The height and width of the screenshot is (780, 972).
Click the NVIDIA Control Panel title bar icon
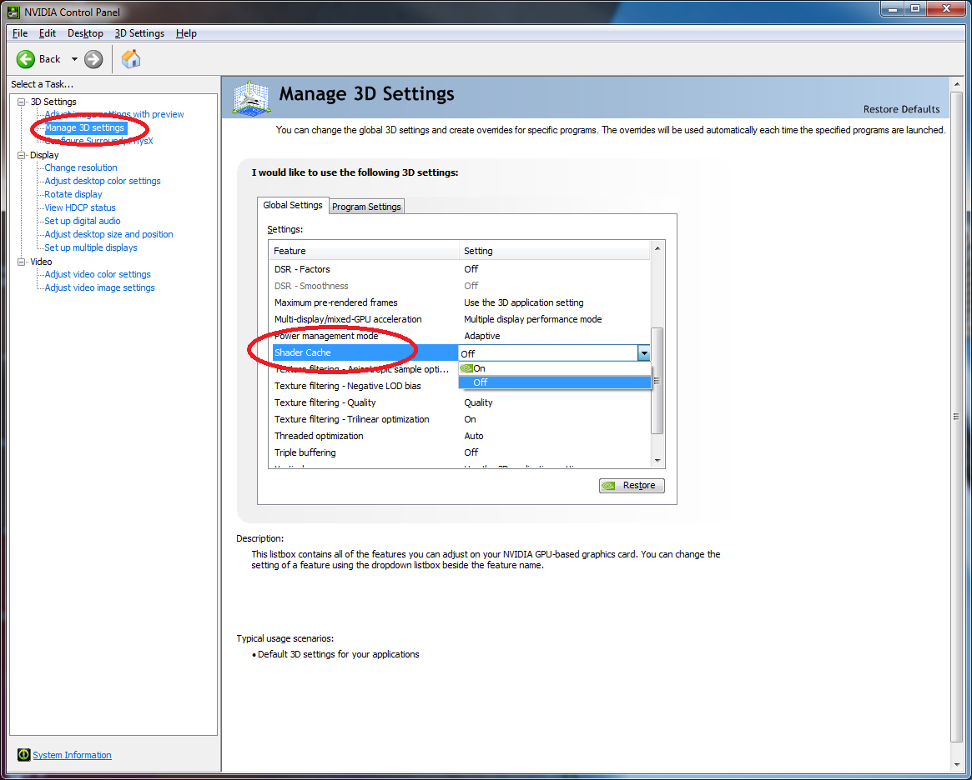[13, 12]
